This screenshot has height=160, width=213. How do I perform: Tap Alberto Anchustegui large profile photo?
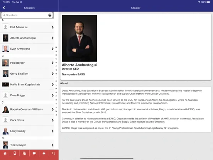(x=79, y=38)
